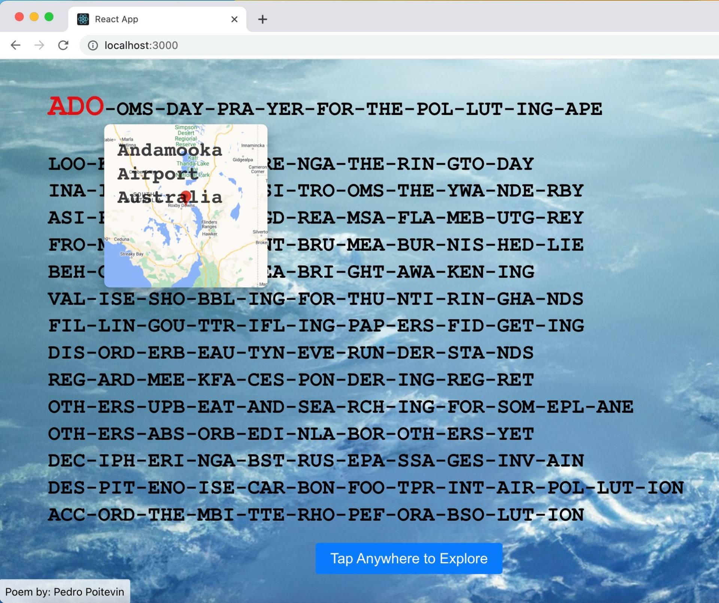Click the red highlighted ADO code
This screenshot has height=603, width=719.
(x=75, y=106)
